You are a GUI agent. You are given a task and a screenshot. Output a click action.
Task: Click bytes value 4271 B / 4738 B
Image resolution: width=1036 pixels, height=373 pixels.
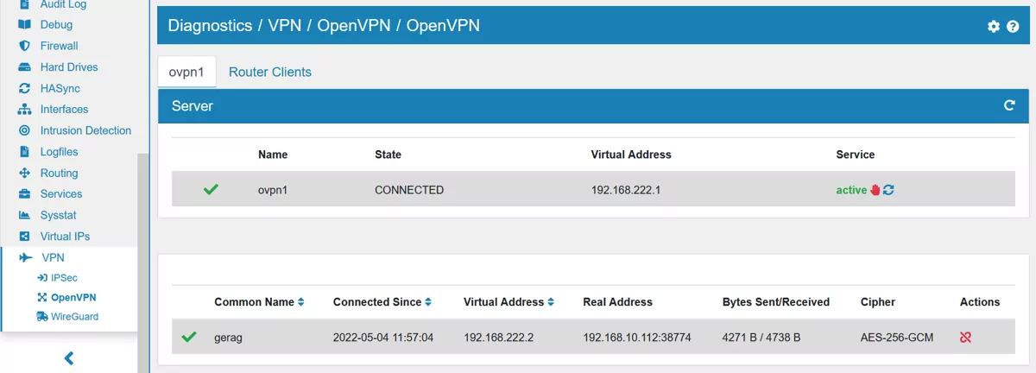tap(761, 338)
